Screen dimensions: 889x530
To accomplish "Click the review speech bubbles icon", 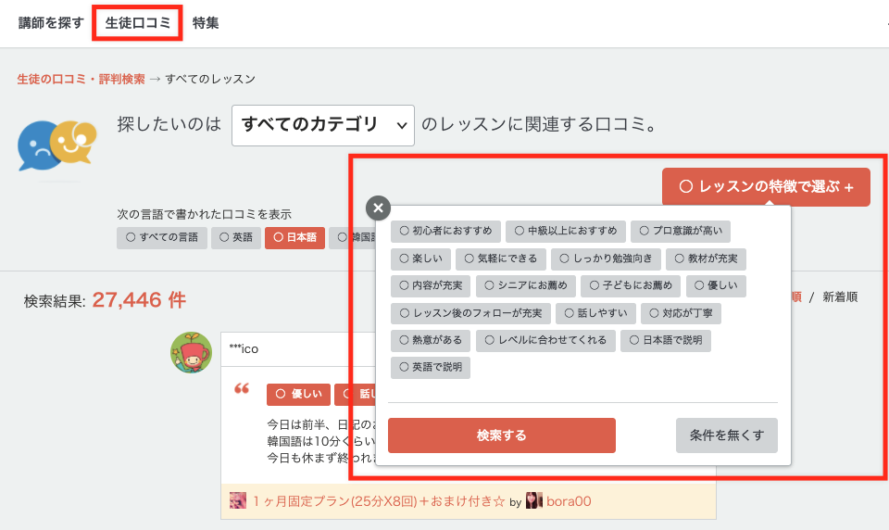I will tap(57, 145).
